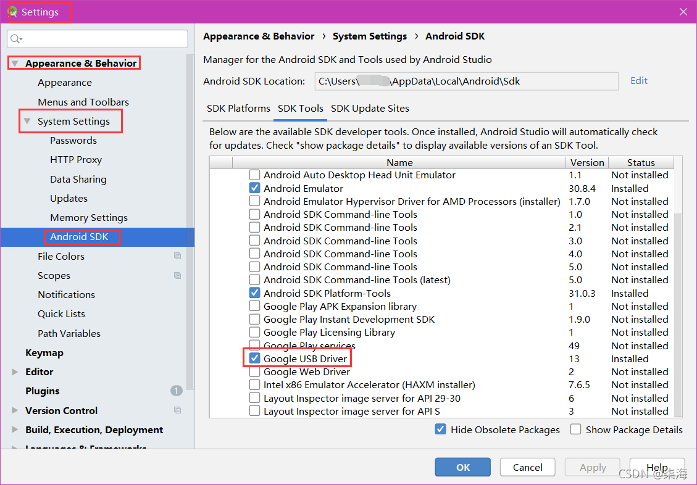The width and height of the screenshot is (697, 485).
Task: Toggle Hide Obsolete Packages checkbox
Action: [441, 429]
